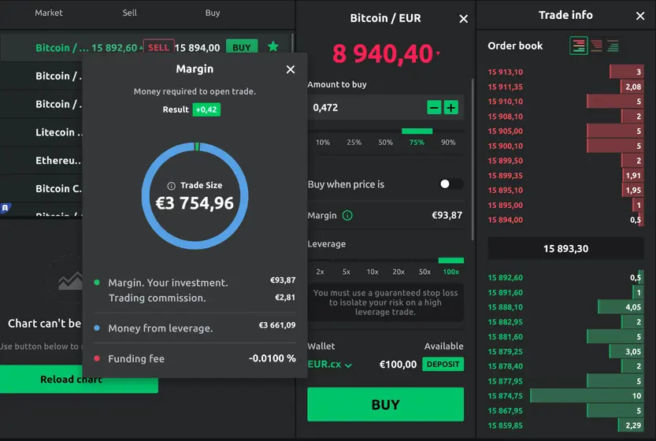
Task: Click the DEPOSIT button
Action: point(443,364)
